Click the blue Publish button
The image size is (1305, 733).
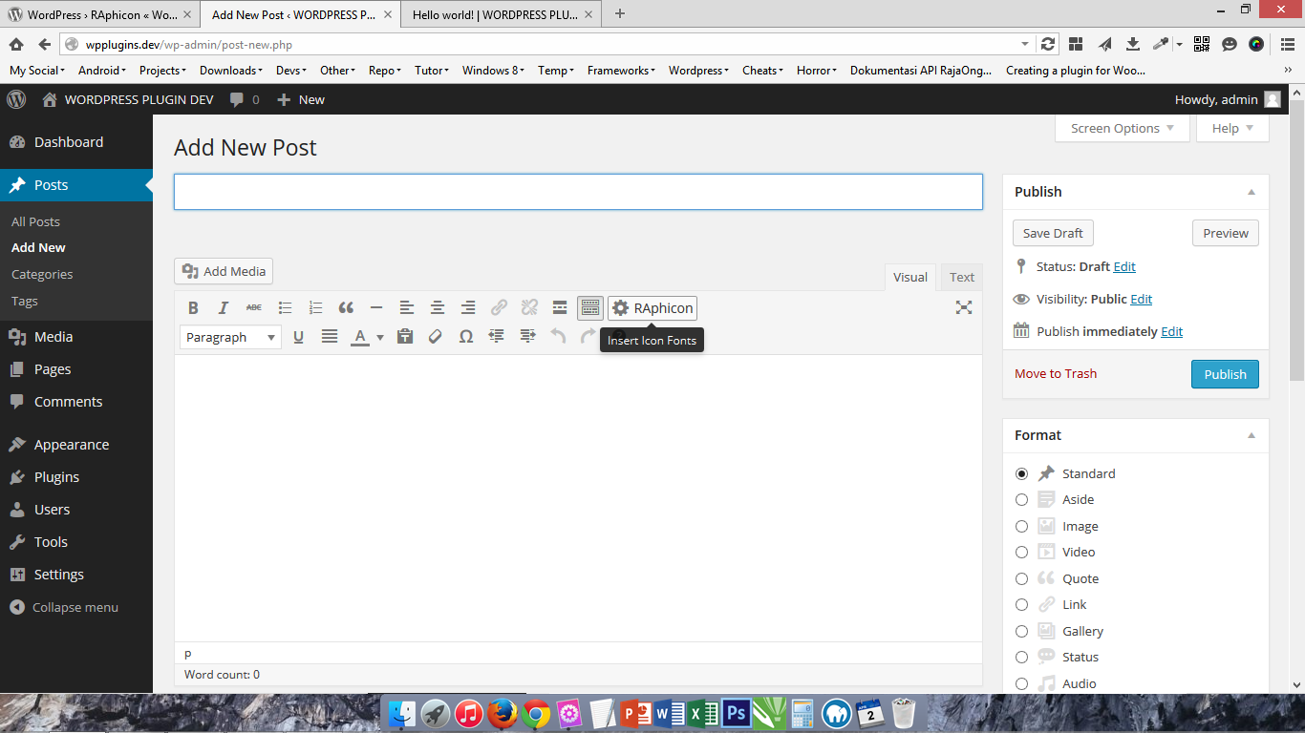pyautogui.click(x=1225, y=374)
